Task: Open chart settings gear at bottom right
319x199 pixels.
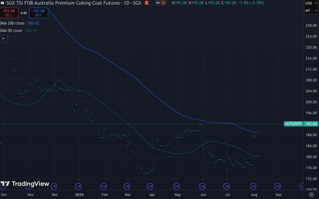Action: tap(311, 195)
